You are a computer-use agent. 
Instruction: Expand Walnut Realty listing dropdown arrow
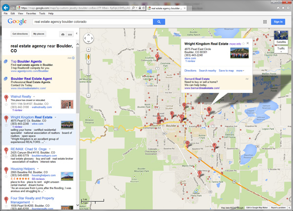click(x=34, y=97)
